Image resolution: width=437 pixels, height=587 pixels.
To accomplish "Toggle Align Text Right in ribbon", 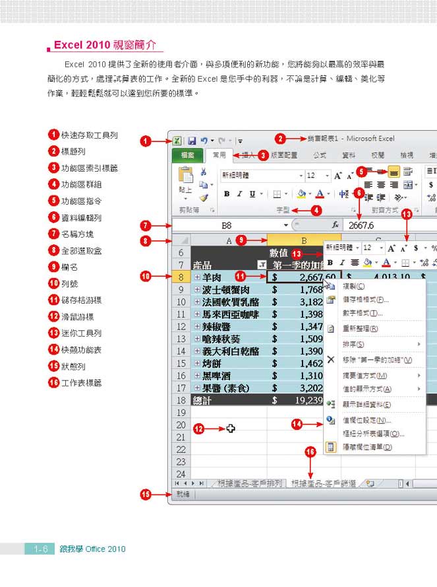I will coord(393,185).
